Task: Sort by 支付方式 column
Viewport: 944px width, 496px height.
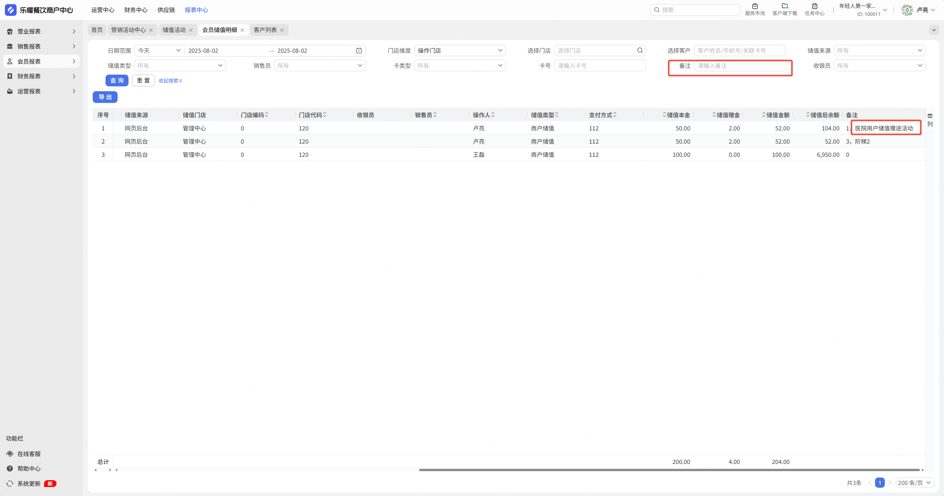Action: [615, 115]
